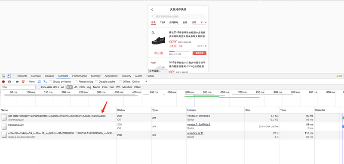This screenshot has width=344, height=164.
Task: Sort by Initiator column header
Action: (x=215, y=110)
